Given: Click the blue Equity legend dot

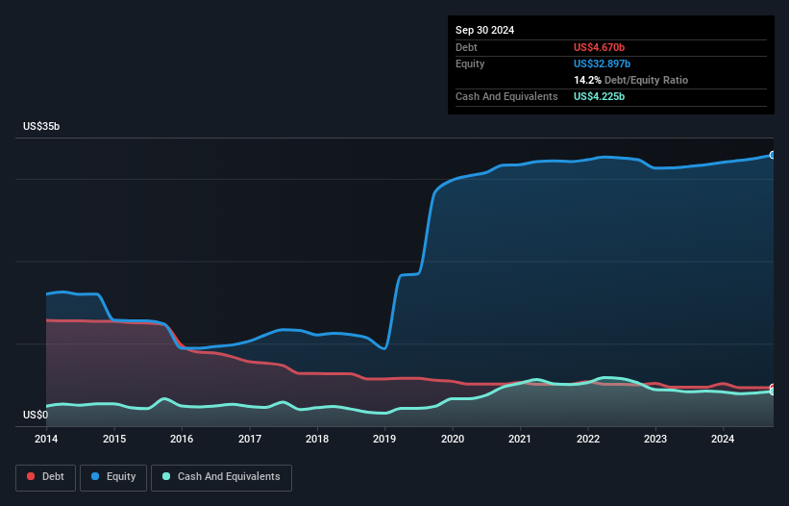Looking at the screenshot, I should (95, 476).
